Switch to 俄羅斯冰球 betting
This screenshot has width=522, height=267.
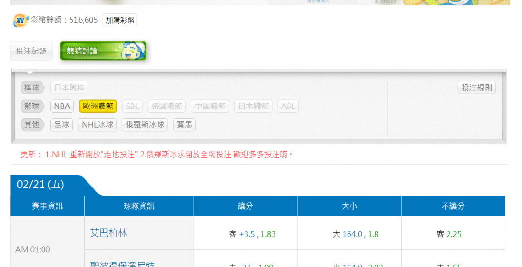[x=145, y=125]
